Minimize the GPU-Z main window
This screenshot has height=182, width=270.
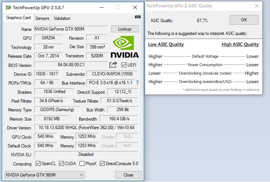102,7
